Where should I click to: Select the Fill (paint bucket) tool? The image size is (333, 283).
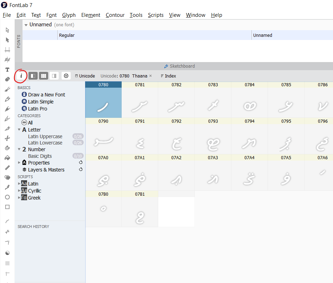7,158
